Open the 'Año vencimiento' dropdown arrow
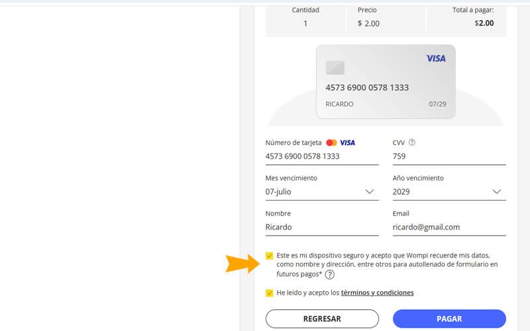 (x=497, y=192)
